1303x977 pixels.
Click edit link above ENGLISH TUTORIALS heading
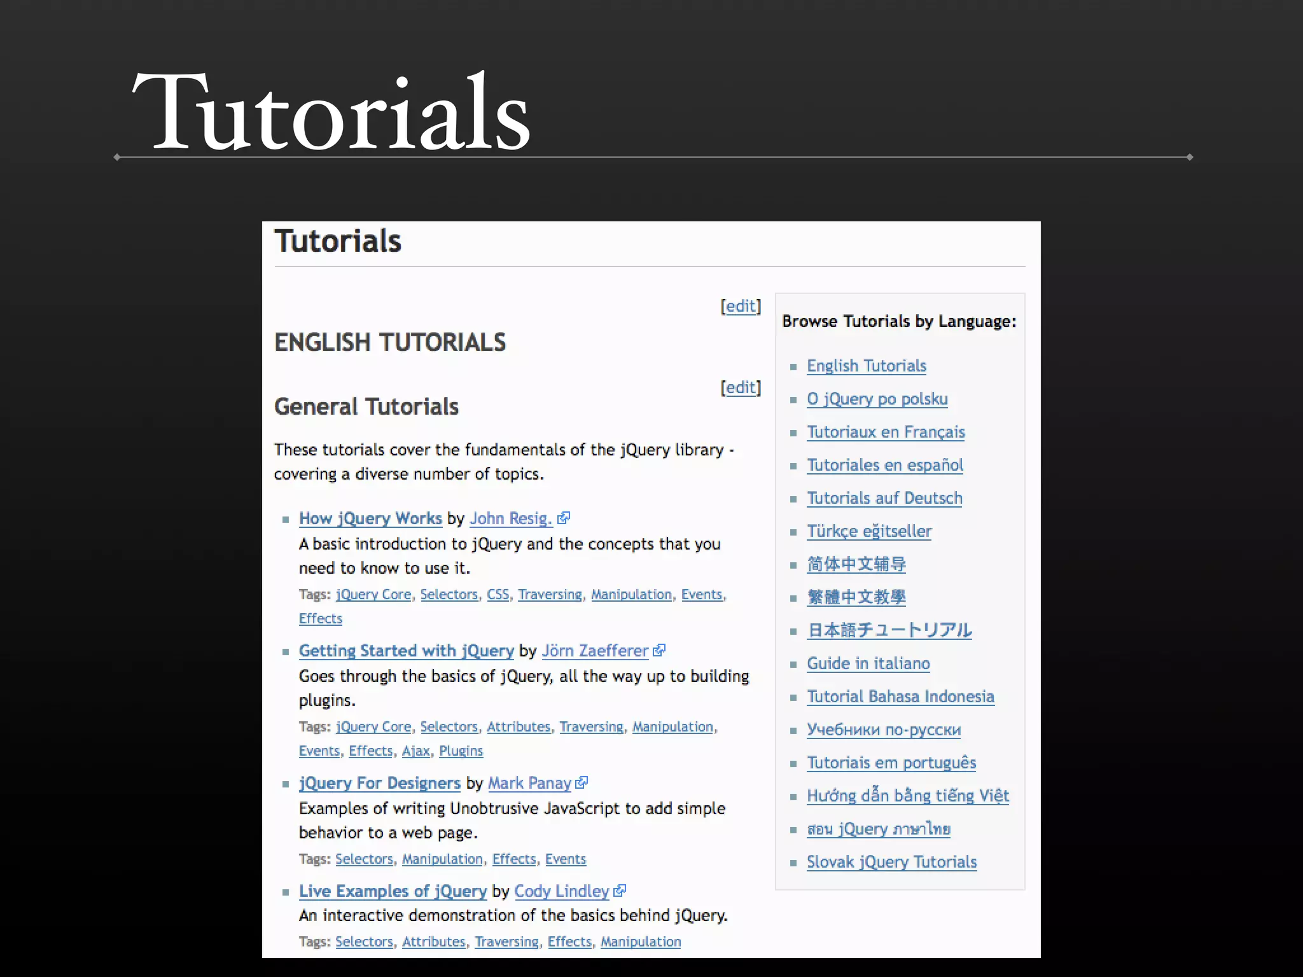[741, 307]
